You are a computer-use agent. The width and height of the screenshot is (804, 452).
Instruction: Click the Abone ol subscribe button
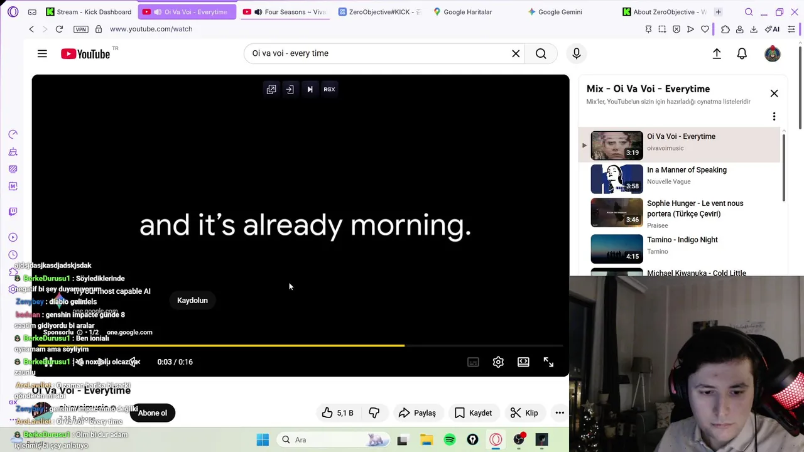[153, 413]
